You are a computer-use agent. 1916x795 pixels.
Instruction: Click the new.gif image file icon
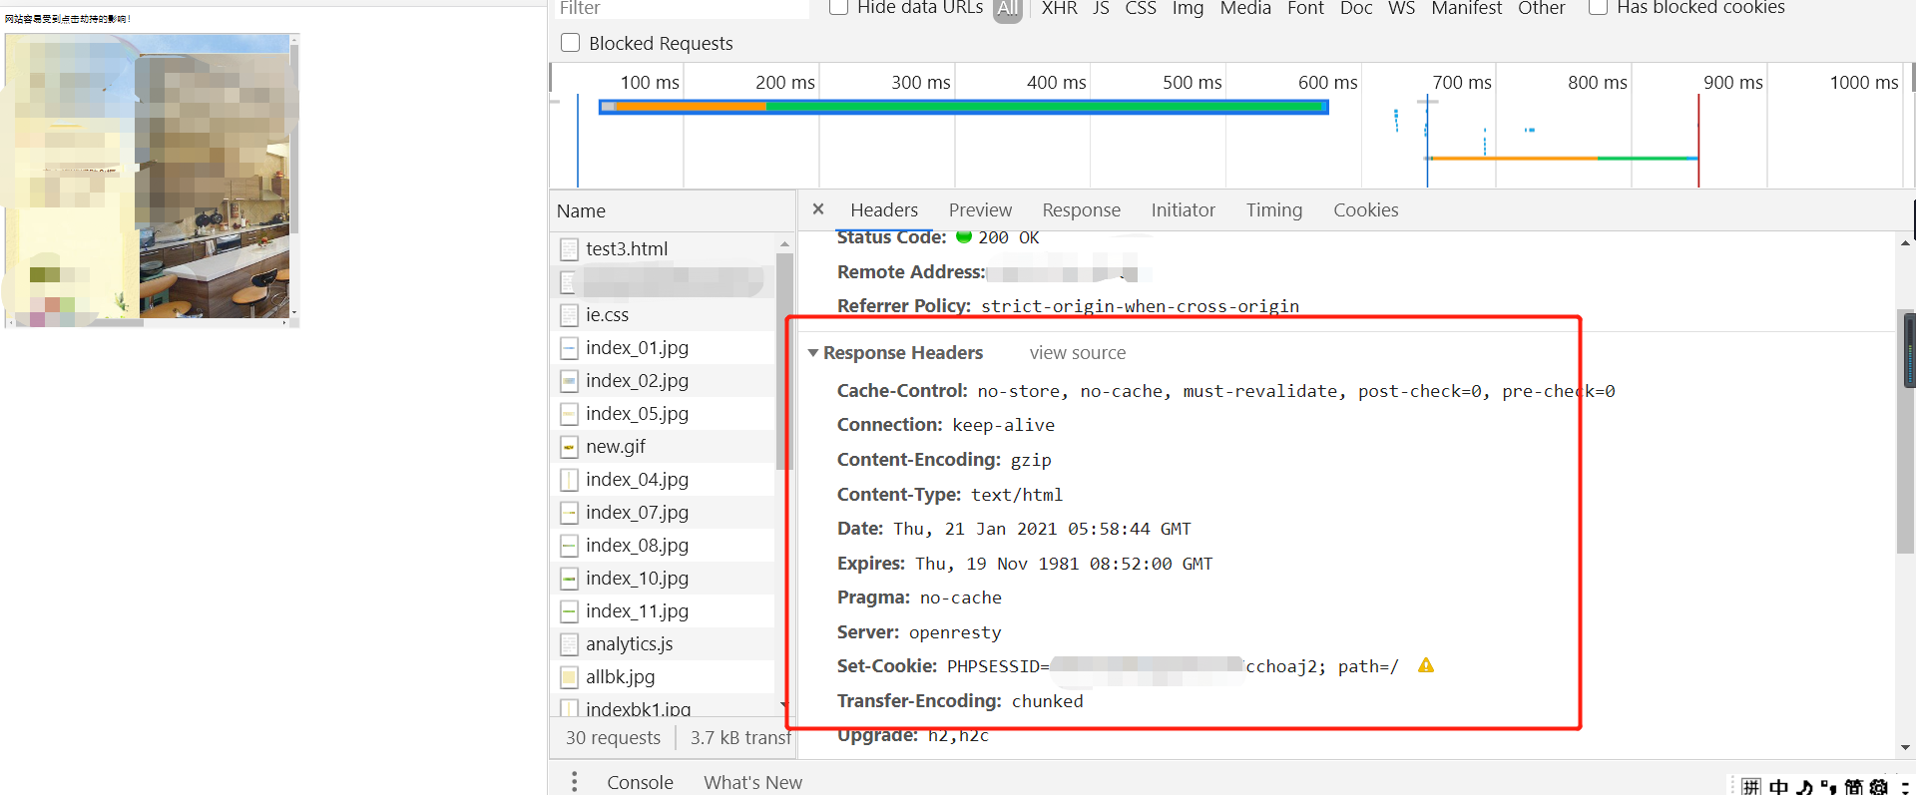pos(569,447)
